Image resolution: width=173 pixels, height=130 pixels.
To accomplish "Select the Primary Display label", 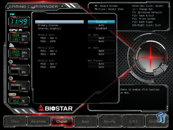I will click(x=48, y=25).
